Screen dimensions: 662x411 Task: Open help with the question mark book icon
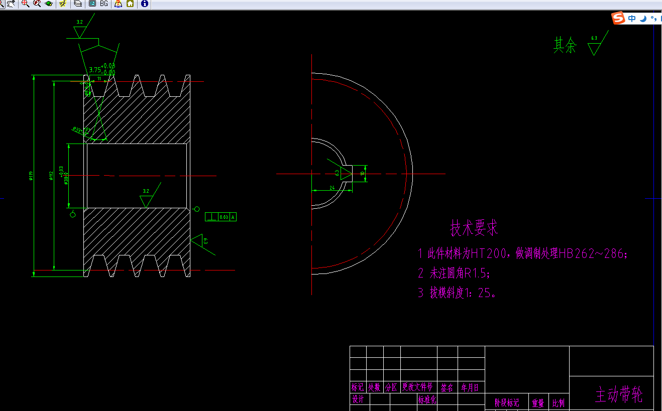(x=119, y=4)
